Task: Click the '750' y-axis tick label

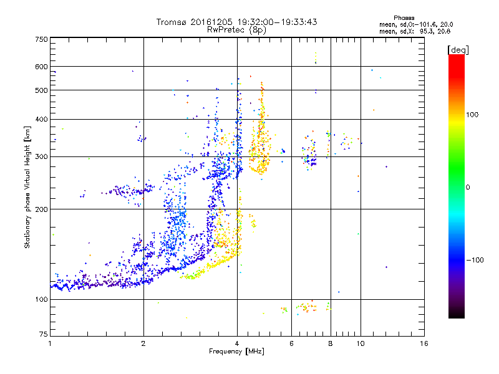Action: pyautogui.click(x=41, y=39)
